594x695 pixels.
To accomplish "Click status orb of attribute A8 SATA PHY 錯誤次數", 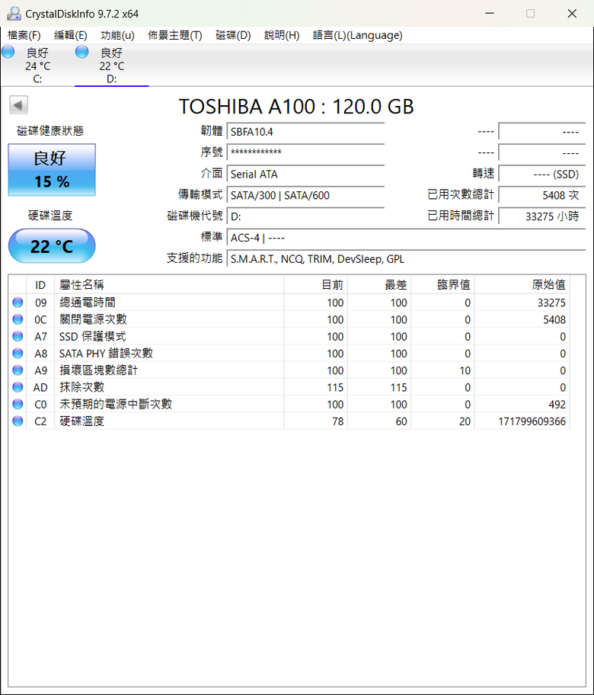I will click(18, 354).
